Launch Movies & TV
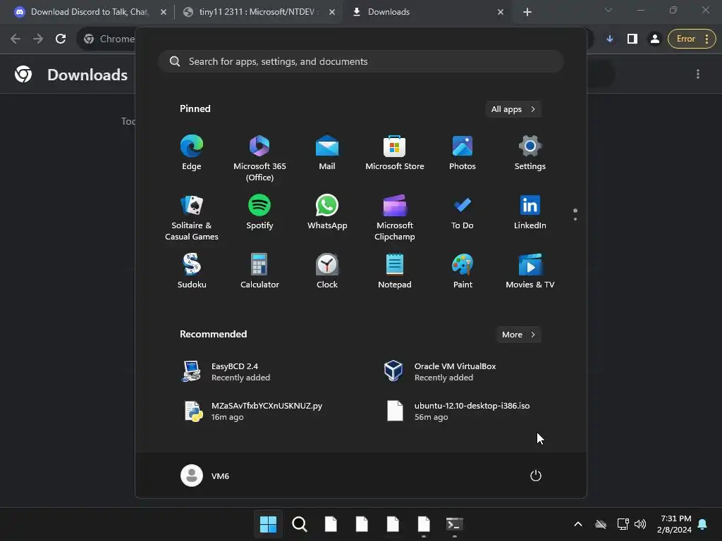This screenshot has height=541, width=722. (530, 271)
